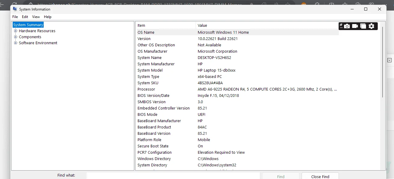394x179 pixels.
Task: Select the DESKTOP-VS2H6S2 value
Action: [x=214, y=57]
